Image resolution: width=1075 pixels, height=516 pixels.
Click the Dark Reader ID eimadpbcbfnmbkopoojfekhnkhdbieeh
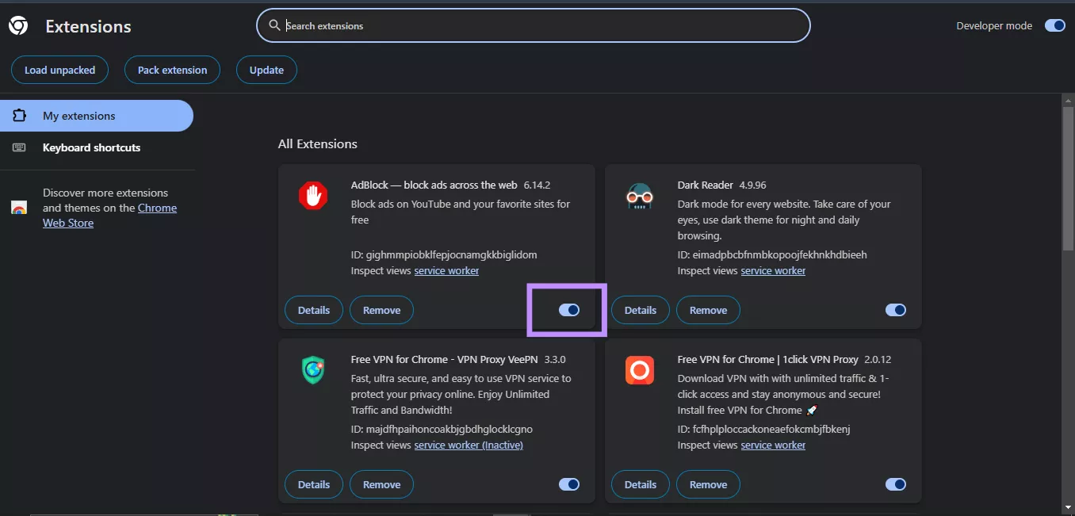(772, 254)
